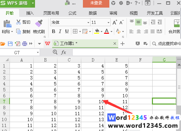Expand the clear format dropdown arrow

[123, 31]
